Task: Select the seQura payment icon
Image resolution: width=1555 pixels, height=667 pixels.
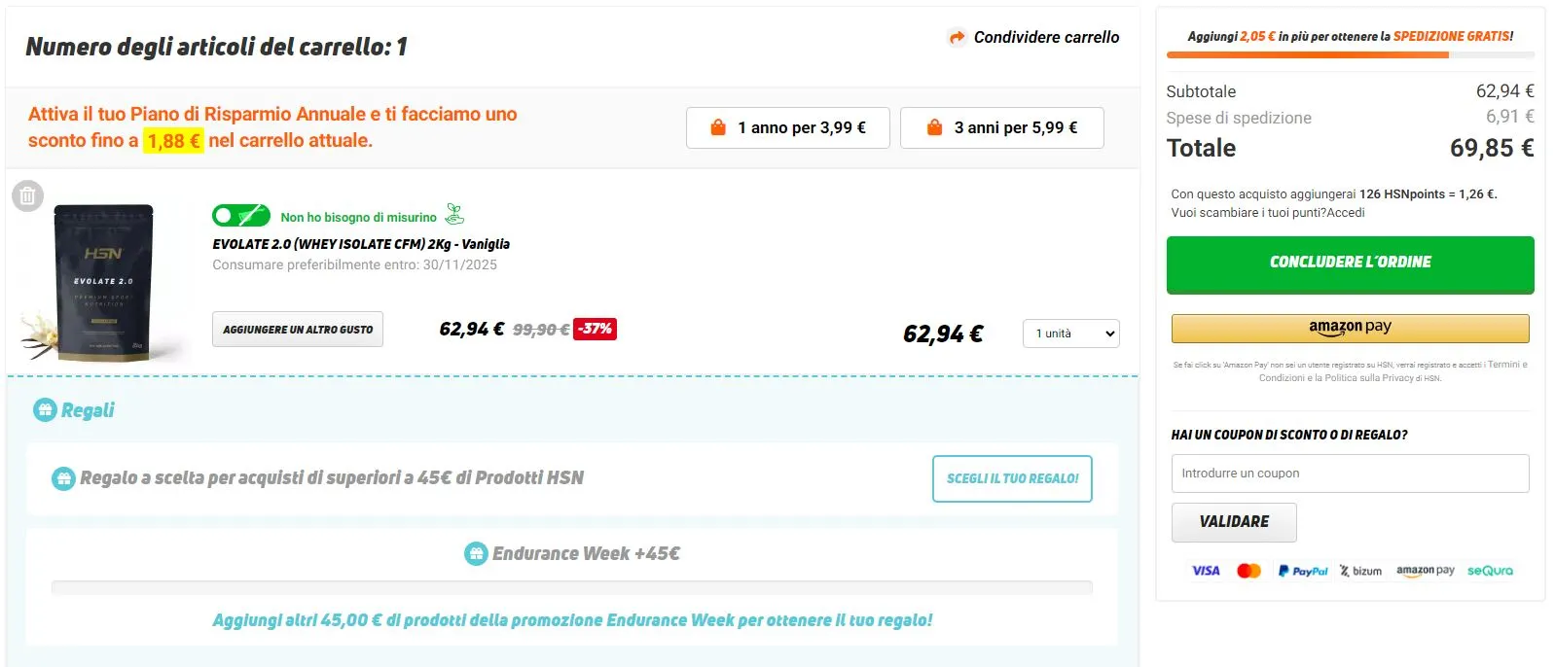Action: click(x=1490, y=570)
